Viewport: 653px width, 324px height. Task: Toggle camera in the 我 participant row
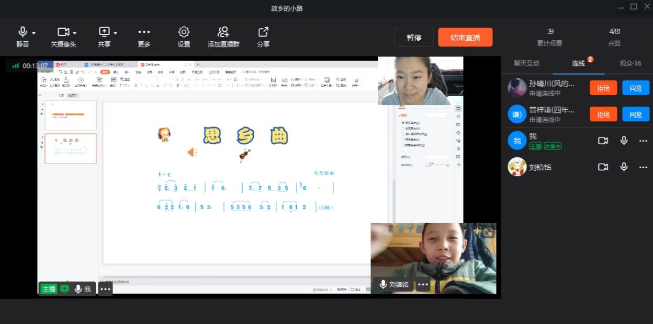(603, 141)
